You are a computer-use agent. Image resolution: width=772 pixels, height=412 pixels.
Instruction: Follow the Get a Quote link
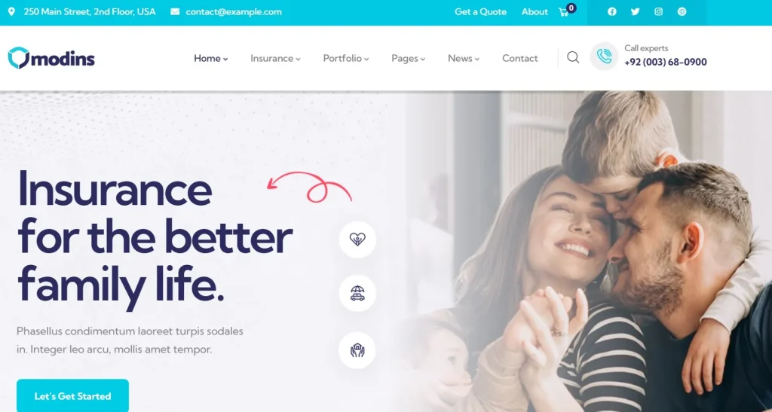pos(480,12)
